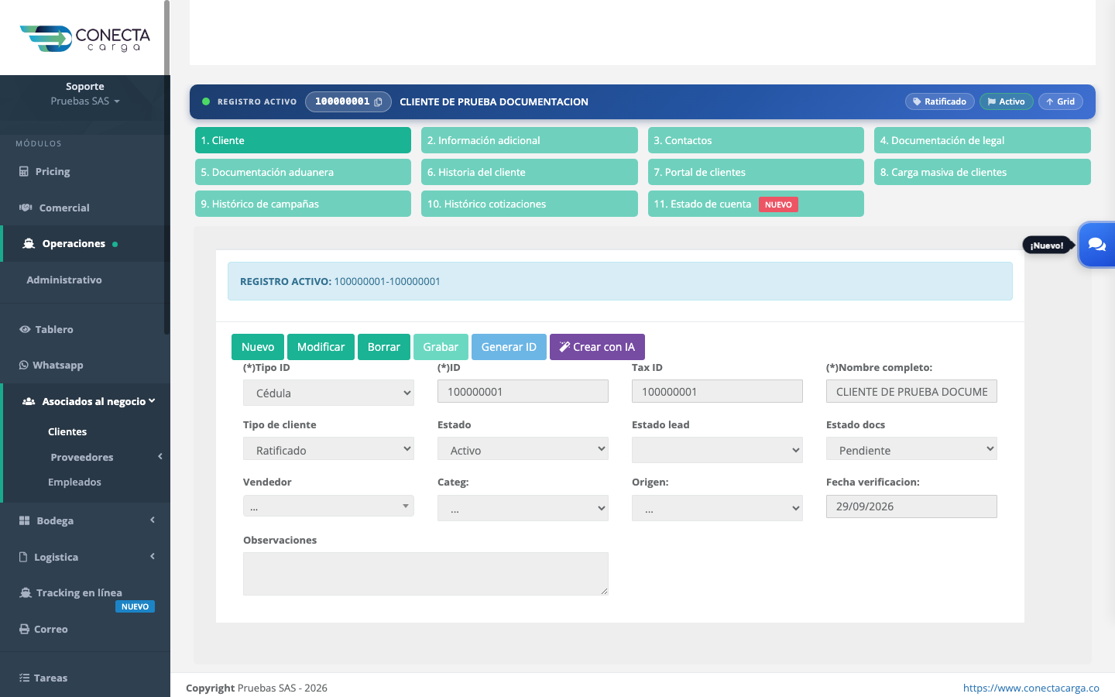Viewport: 1115px width, 697px height.
Task: Open the chat bubble widget
Action: [x=1096, y=245]
